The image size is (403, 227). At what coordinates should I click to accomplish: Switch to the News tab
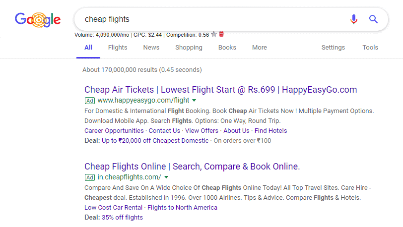pyautogui.click(x=151, y=48)
